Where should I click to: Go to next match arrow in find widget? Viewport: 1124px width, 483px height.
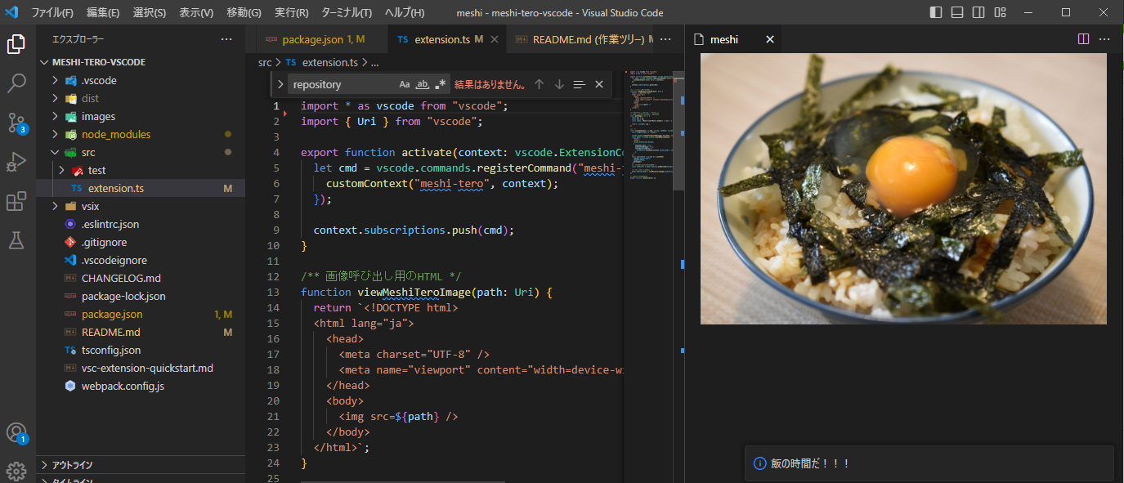point(559,84)
